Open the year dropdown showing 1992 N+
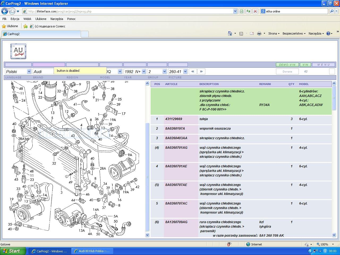 point(135,71)
